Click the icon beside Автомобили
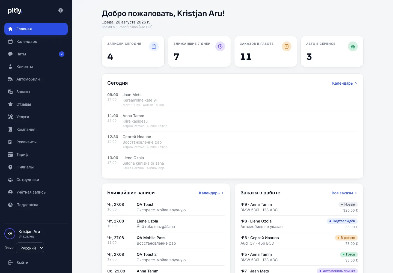 10,79
